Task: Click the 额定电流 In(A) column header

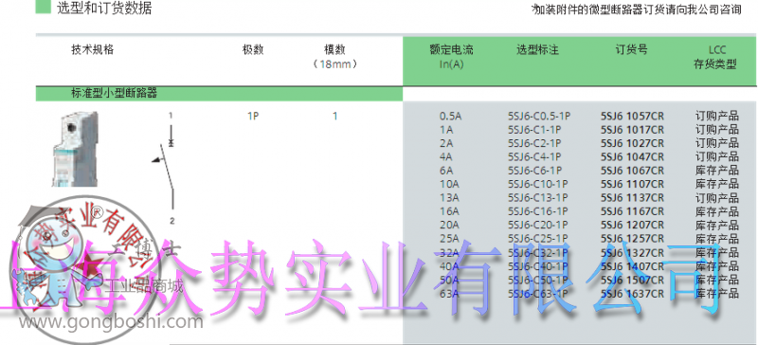Action: (452, 57)
